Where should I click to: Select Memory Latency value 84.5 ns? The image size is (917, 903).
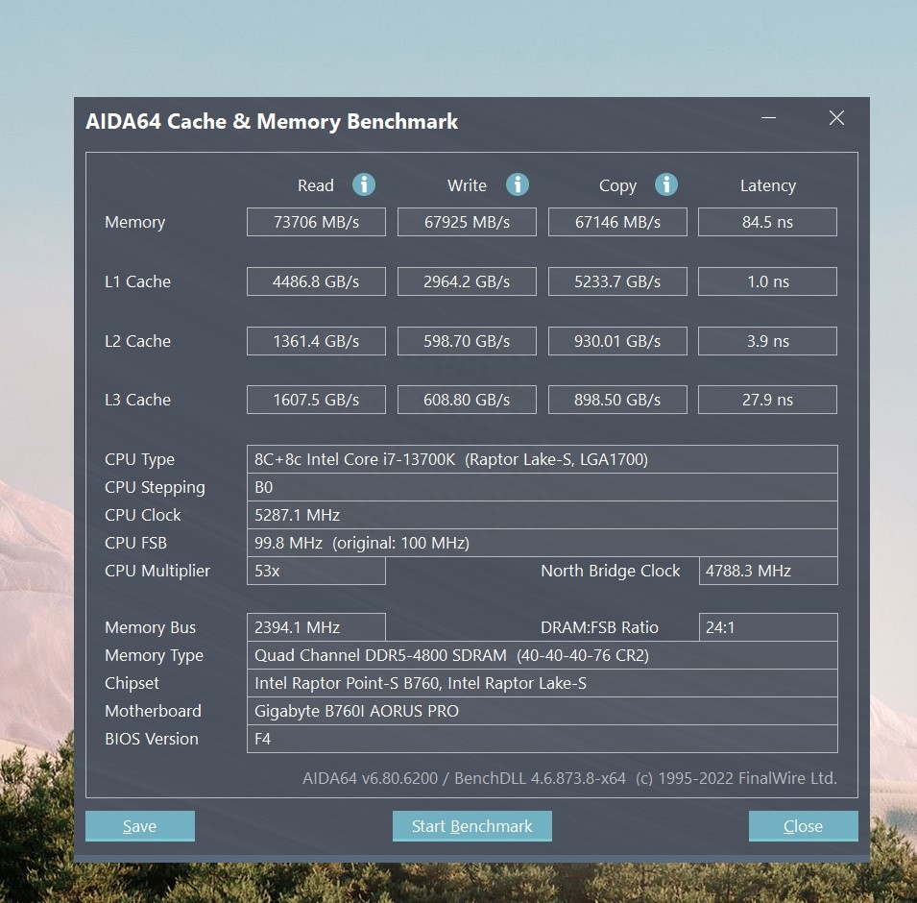coord(767,222)
